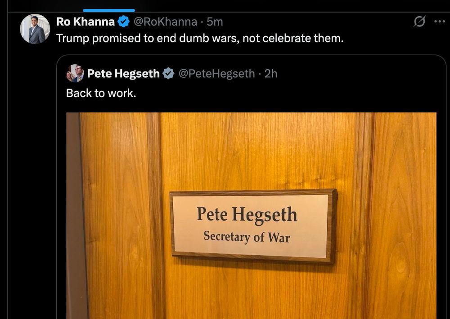Click the nameplate reading Secretary of War

(253, 226)
